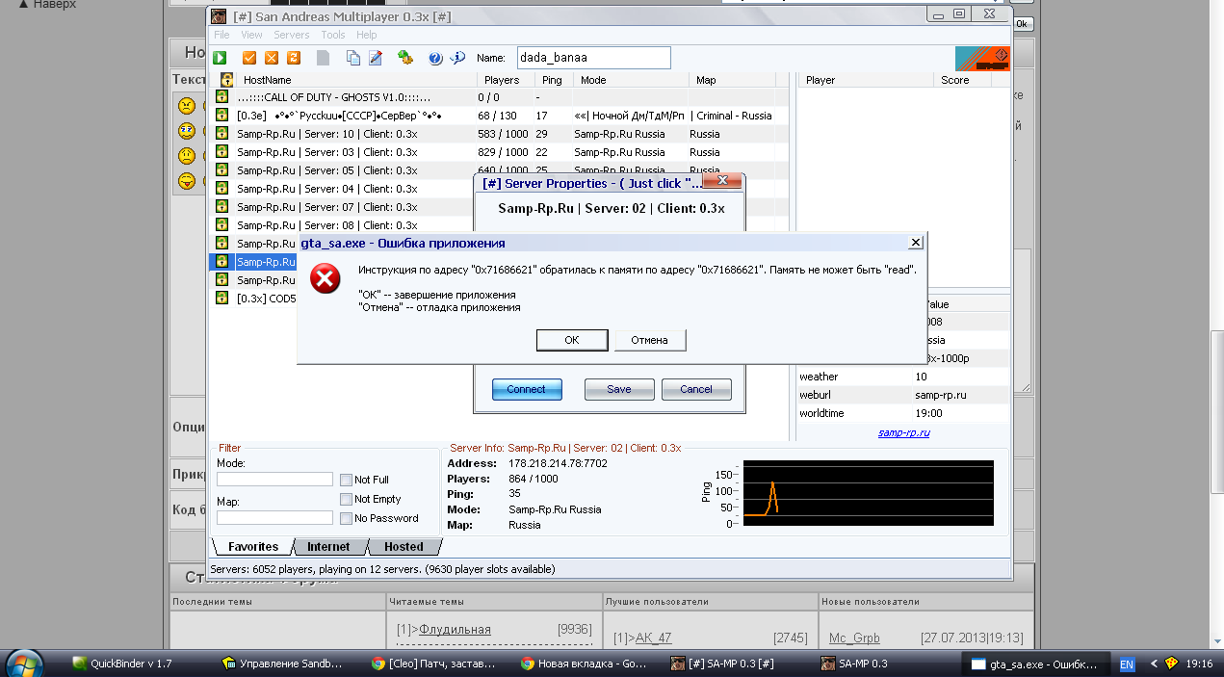
Task: Click lock icon on the Server: 05 row
Action: (221, 170)
